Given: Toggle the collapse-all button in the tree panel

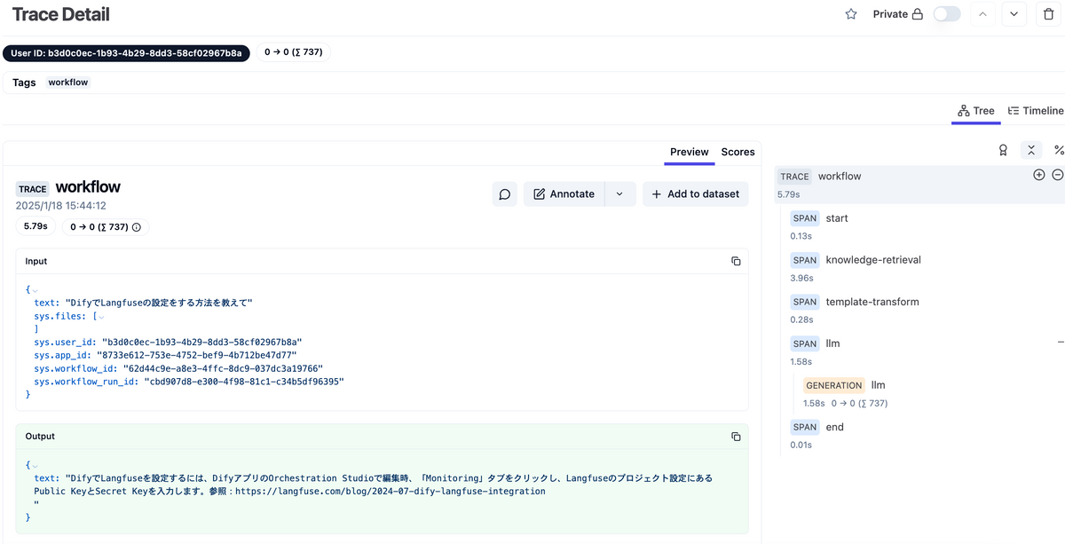Looking at the screenshot, I should (1030, 150).
